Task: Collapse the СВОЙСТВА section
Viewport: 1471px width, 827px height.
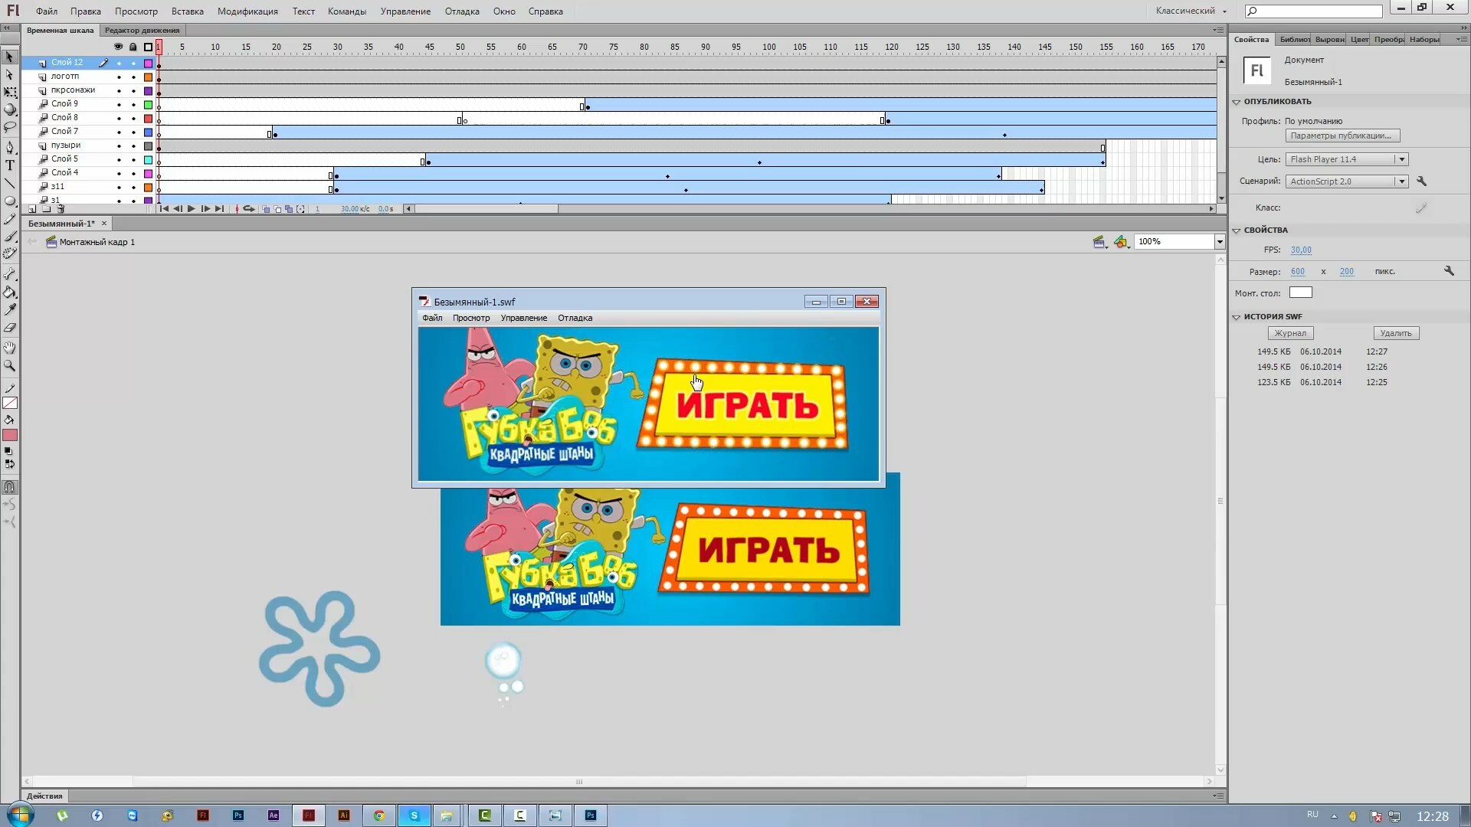Action: coord(1236,230)
